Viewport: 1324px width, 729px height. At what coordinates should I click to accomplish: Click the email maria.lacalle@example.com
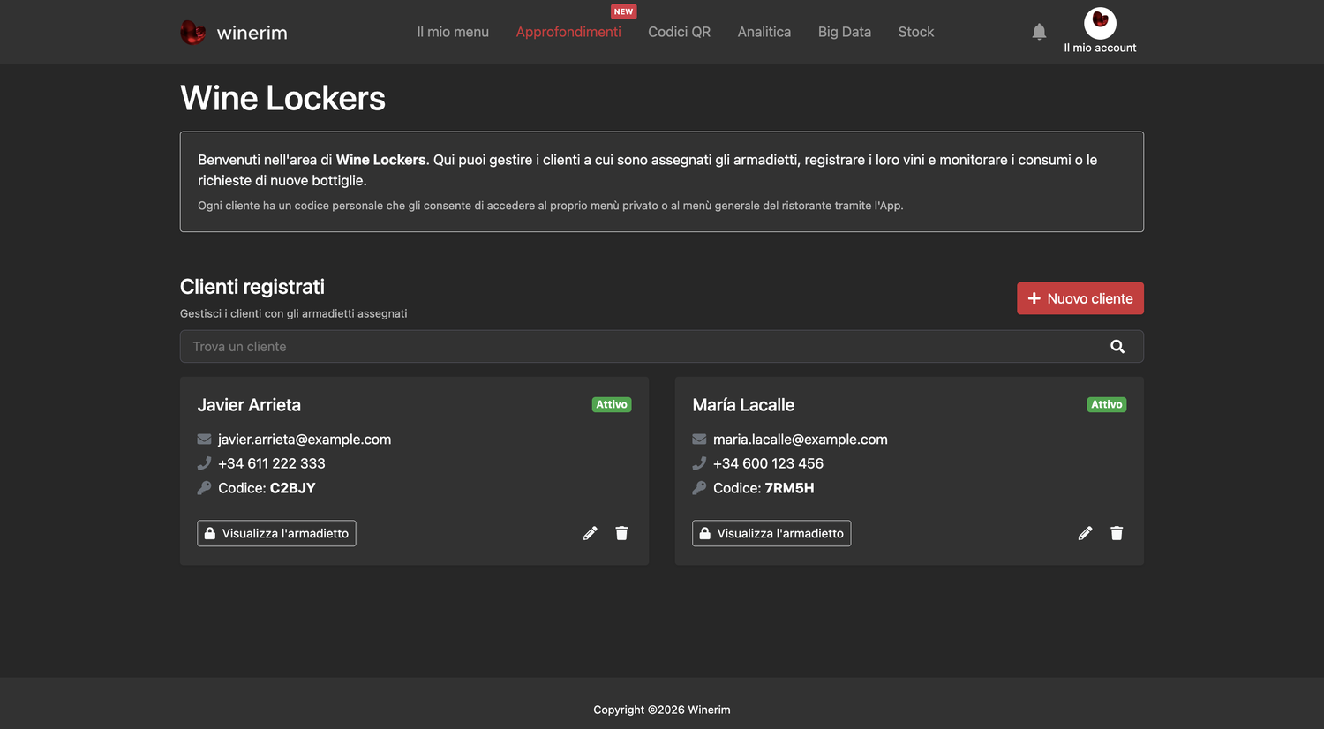801,440
